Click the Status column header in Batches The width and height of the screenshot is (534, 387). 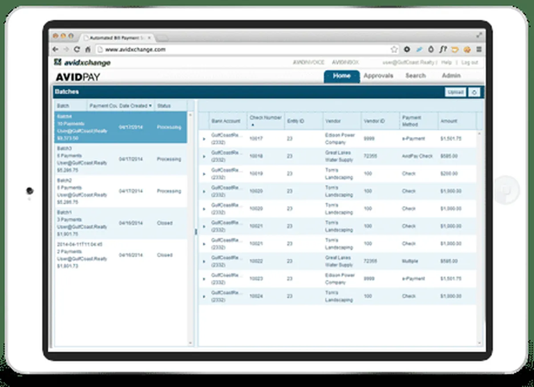(171, 106)
